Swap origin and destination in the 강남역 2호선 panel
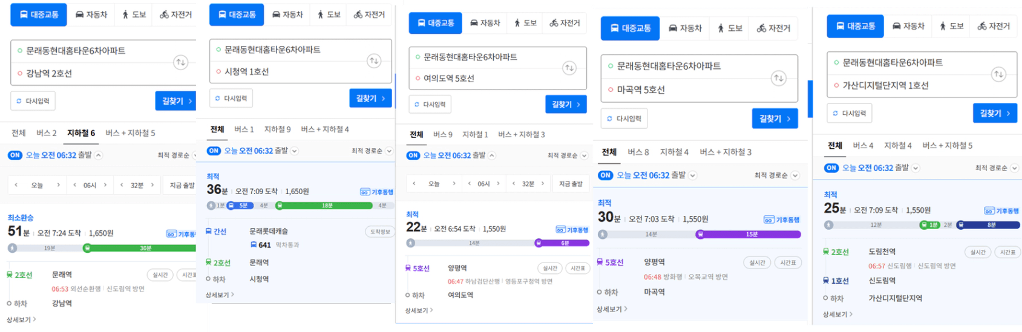Image resolution: width=1022 pixels, height=332 pixels. coord(180,62)
